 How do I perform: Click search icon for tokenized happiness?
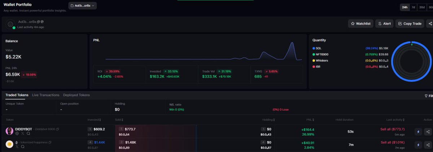[x=22, y=147]
